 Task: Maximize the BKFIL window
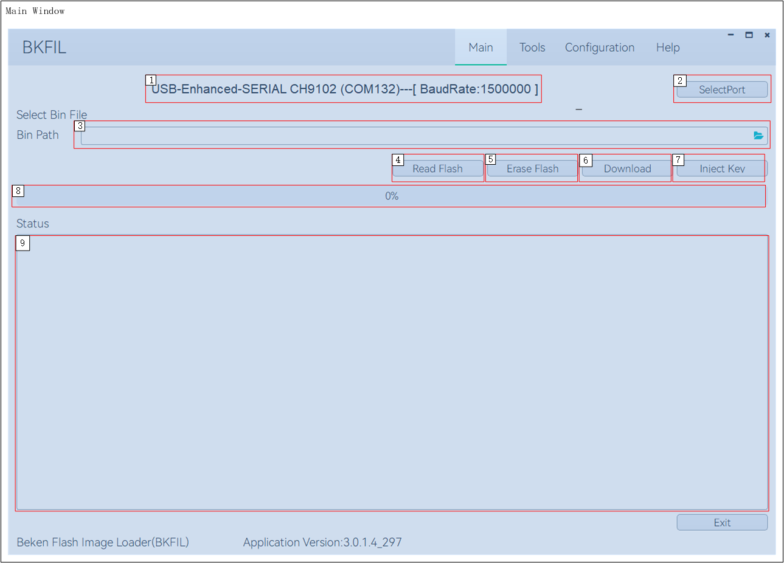pyautogui.click(x=749, y=35)
